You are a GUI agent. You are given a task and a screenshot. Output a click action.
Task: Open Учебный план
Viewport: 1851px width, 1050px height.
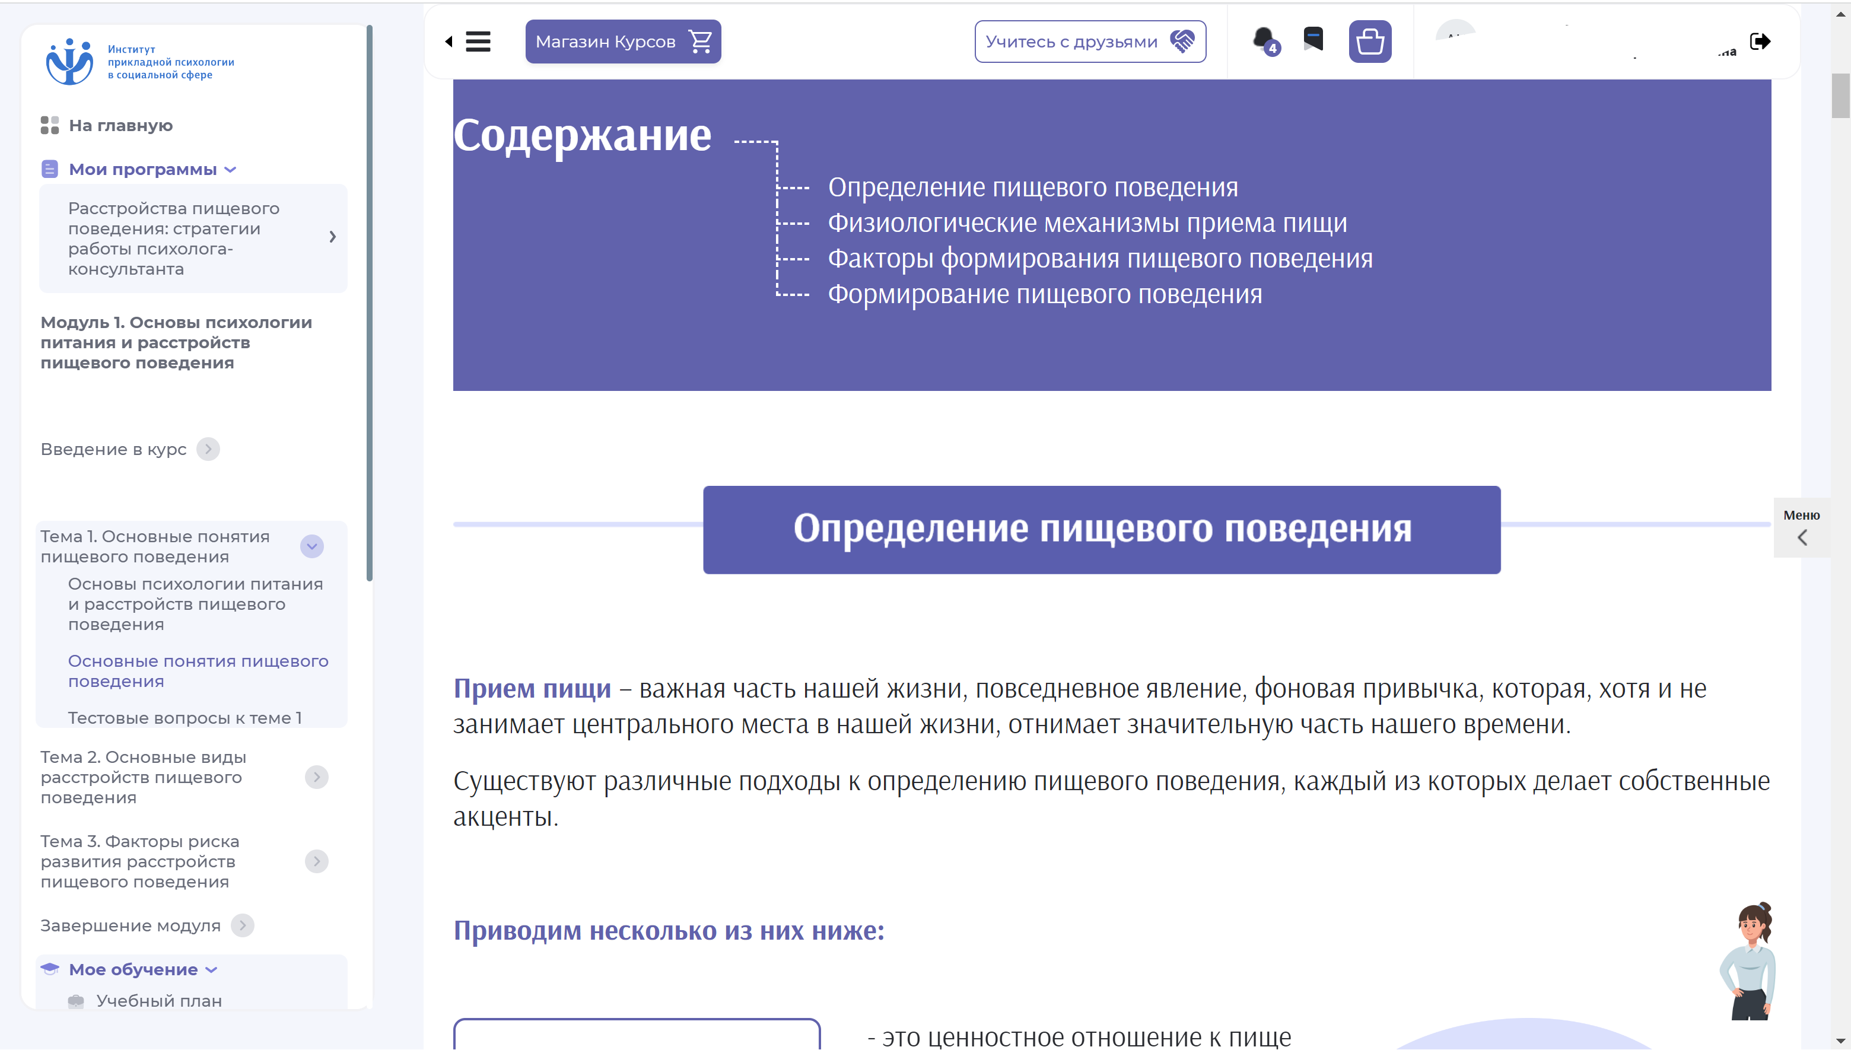(x=160, y=1001)
